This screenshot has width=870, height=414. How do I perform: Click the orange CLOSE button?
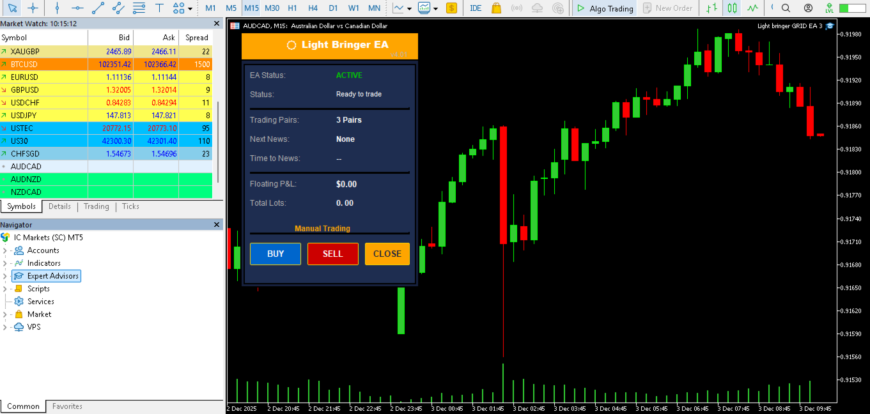pos(387,254)
